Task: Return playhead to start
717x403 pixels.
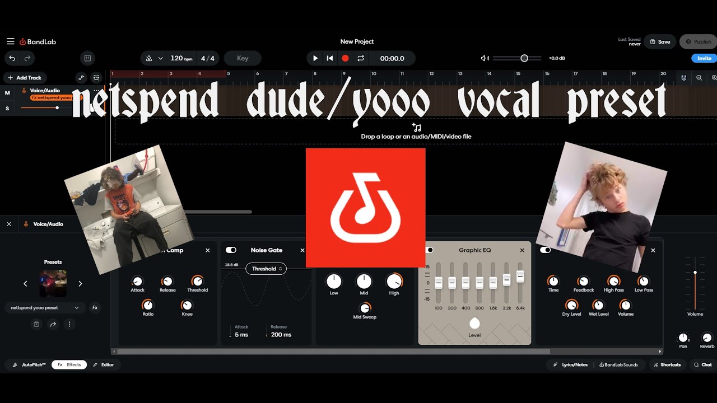Action: [330, 58]
